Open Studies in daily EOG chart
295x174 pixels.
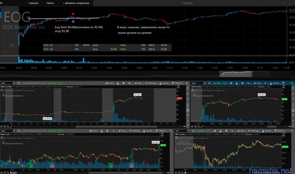(148, 131)
